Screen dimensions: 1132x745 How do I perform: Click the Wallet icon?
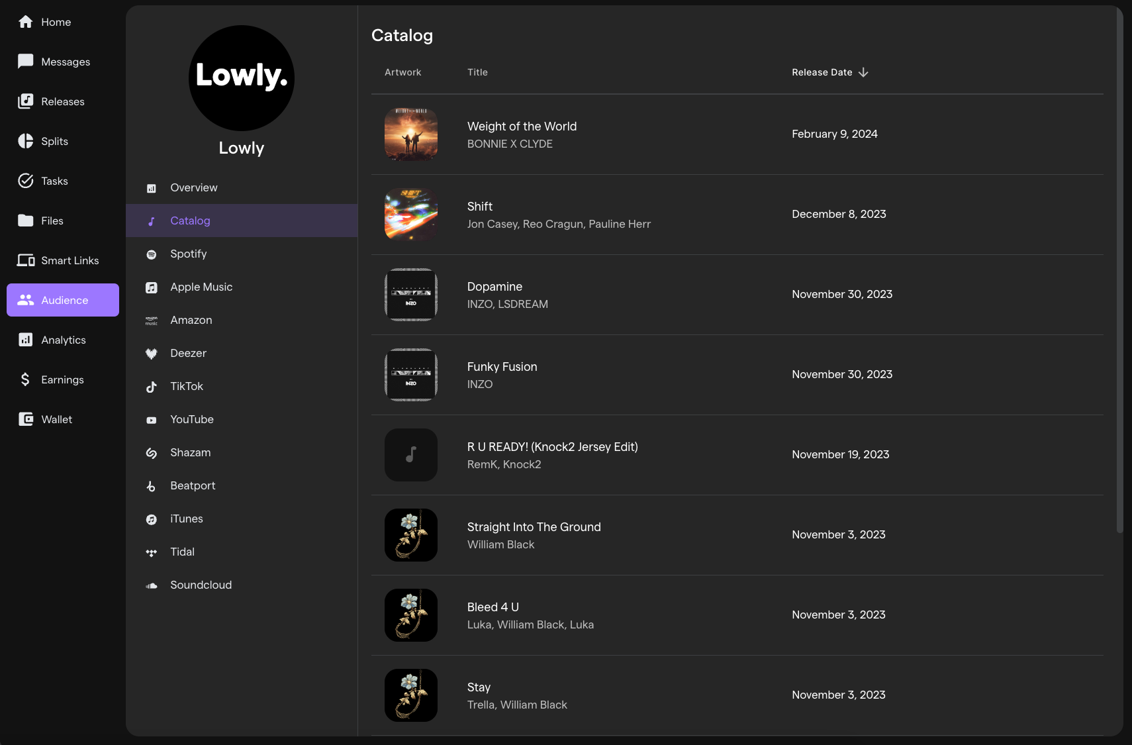point(25,419)
